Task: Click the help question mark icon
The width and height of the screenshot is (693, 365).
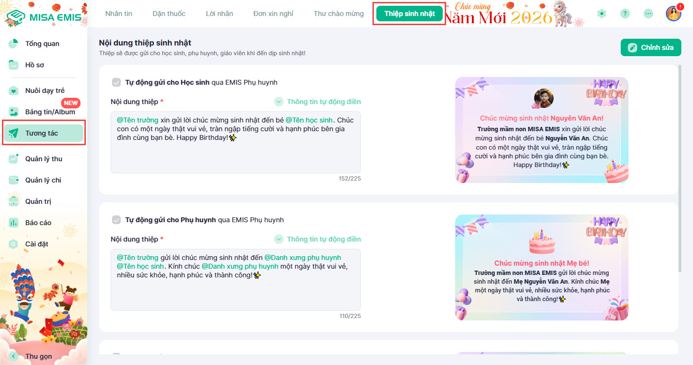Action: (625, 14)
